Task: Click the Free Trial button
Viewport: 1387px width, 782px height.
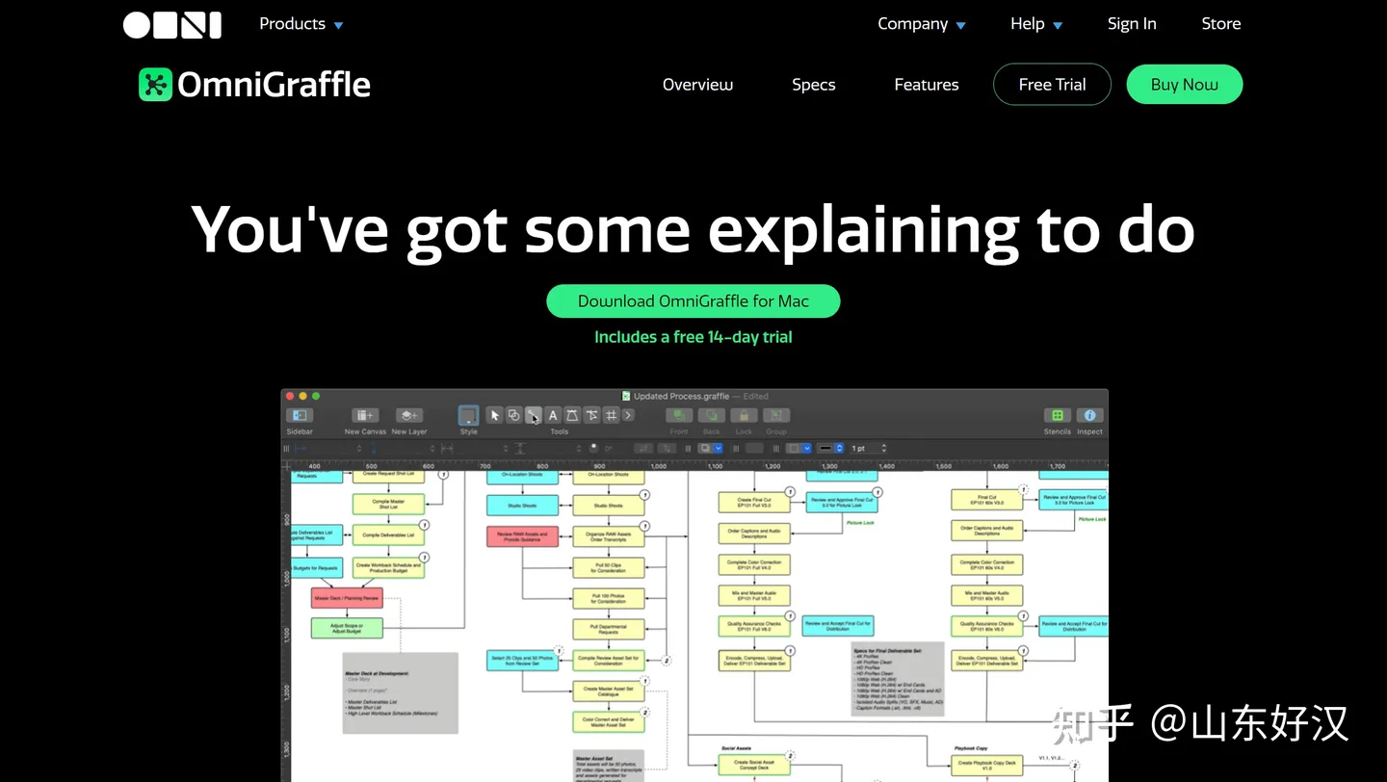Action: [x=1052, y=85]
